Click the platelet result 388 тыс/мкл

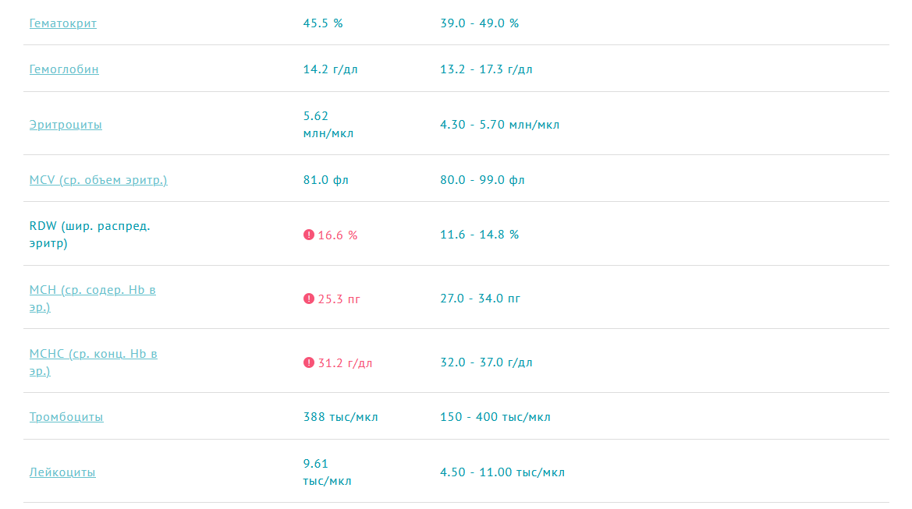click(340, 417)
